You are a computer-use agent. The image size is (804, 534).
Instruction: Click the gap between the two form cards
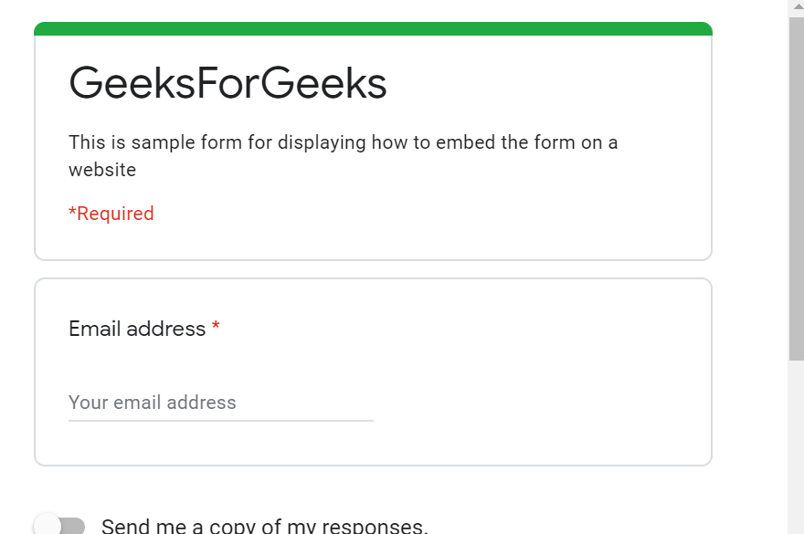coord(373,269)
